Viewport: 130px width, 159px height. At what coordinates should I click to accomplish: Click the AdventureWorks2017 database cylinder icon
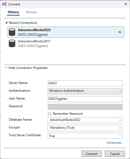pyautogui.click(x=12, y=43)
